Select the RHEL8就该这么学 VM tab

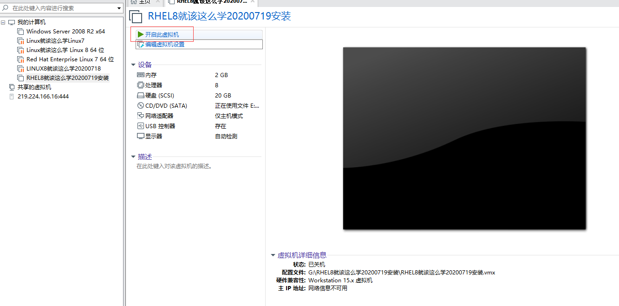coord(212,2)
